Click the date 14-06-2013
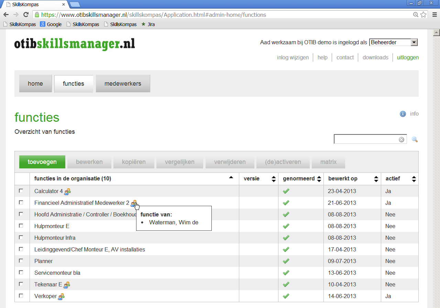Viewport: 440px width, 308px height. point(342,296)
